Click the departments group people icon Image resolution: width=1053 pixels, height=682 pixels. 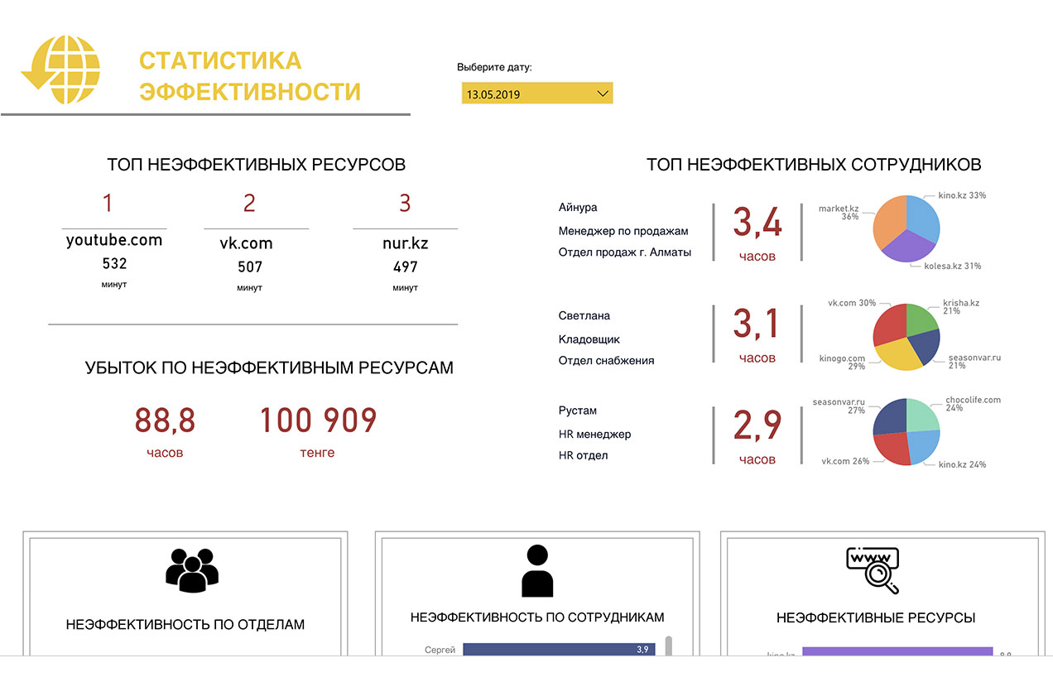[x=192, y=570]
